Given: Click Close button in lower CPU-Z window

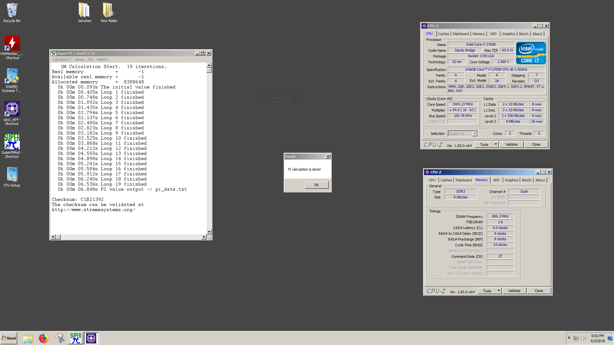Looking at the screenshot, I should [x=539, y=291].
